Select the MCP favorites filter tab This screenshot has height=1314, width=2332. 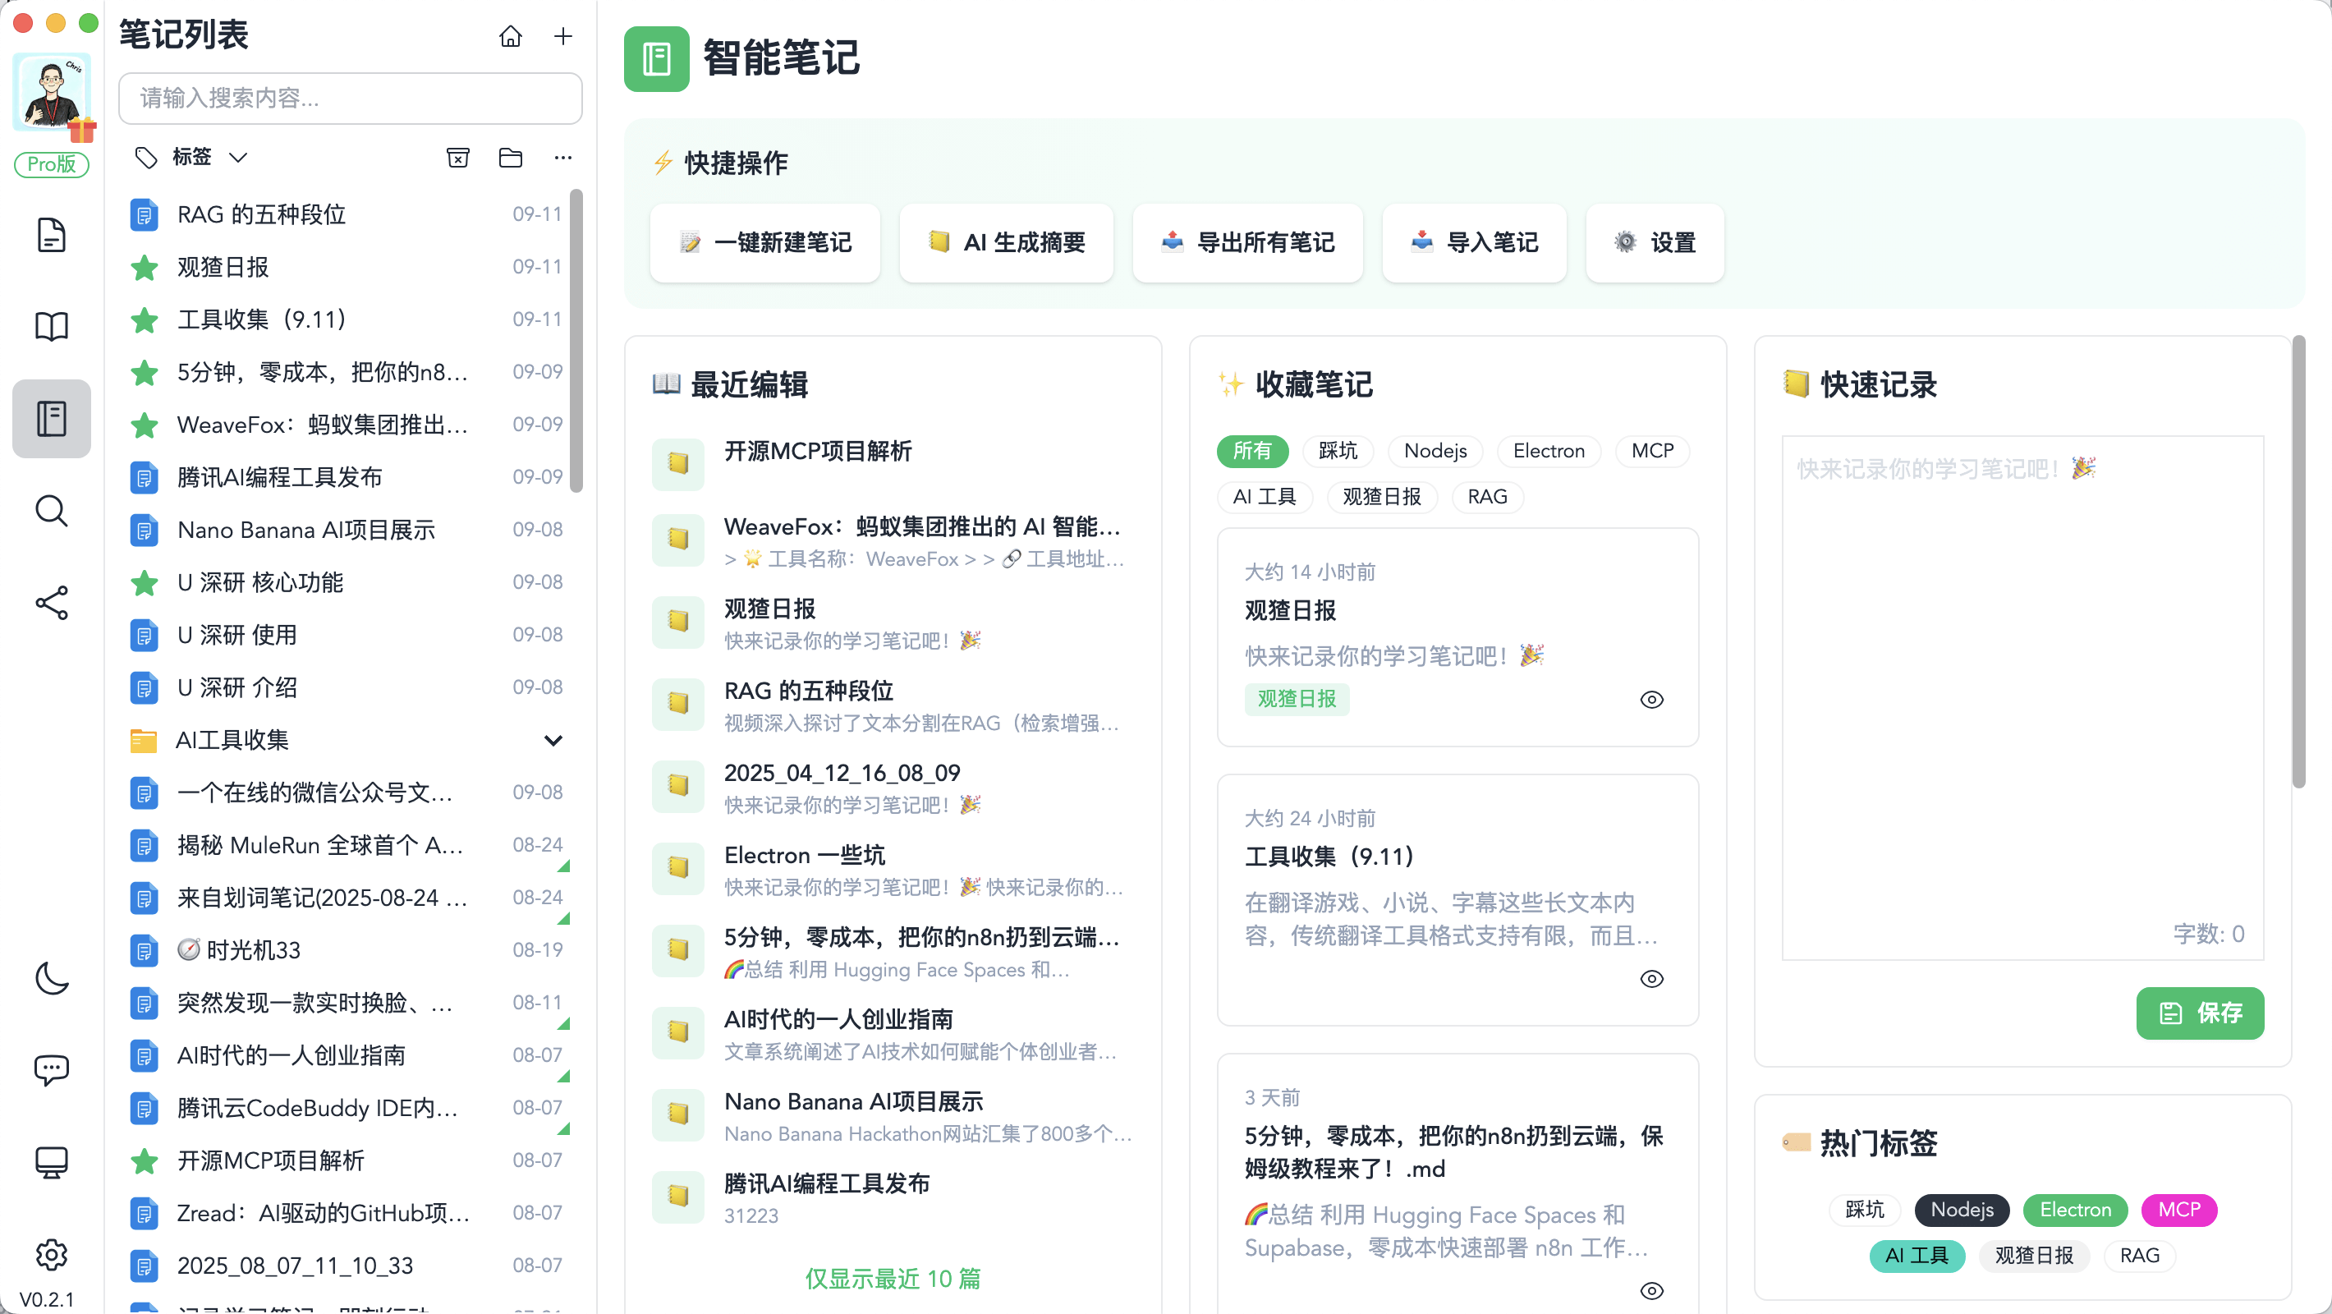coord(1652,451)
